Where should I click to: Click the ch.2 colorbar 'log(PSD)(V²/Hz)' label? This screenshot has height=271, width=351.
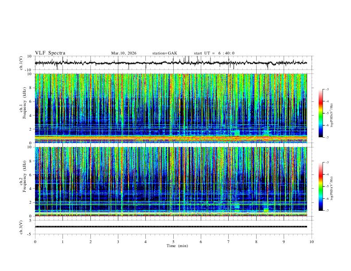332,188
